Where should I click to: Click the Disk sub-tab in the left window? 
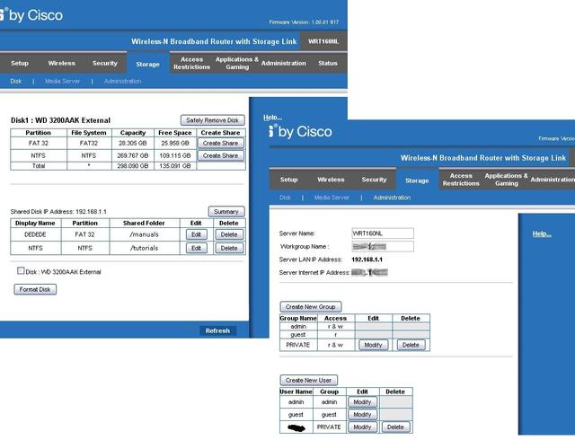tap(16, 81)
